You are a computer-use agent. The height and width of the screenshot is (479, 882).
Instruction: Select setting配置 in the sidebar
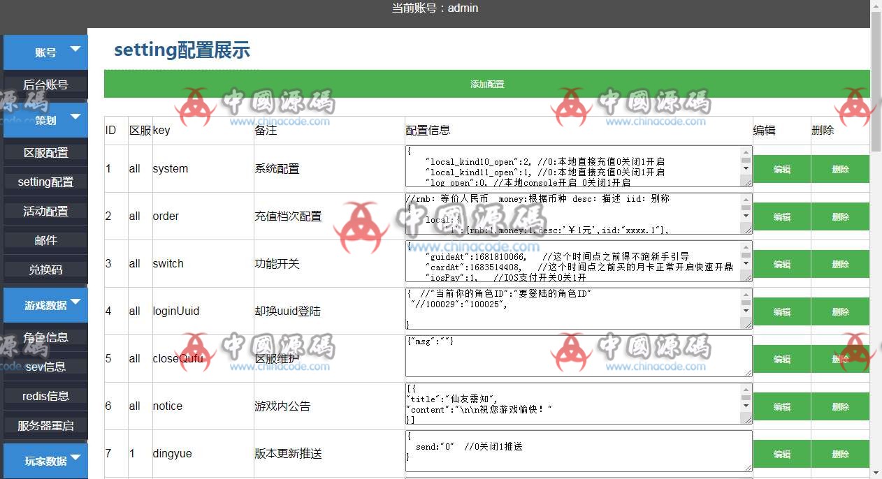[x=45, y=181]
